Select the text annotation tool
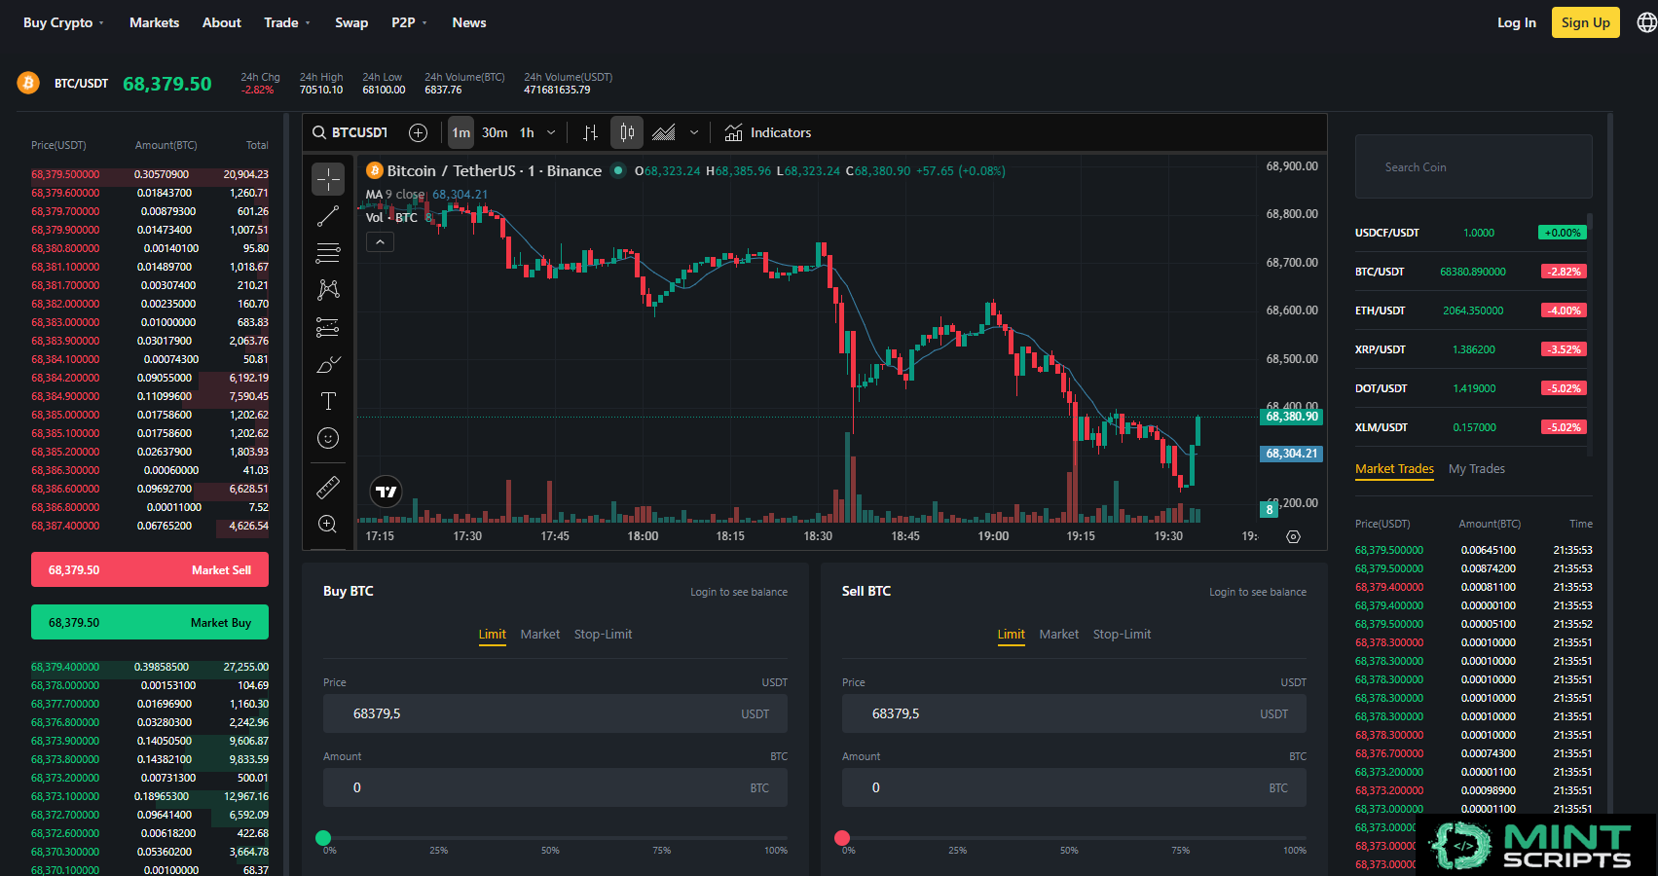1658x876 pixels. (328, 401)
